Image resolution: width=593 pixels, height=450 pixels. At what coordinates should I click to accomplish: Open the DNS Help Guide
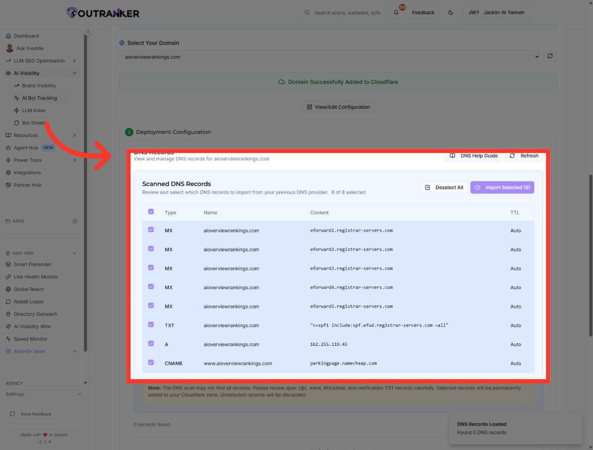(473, 155)
